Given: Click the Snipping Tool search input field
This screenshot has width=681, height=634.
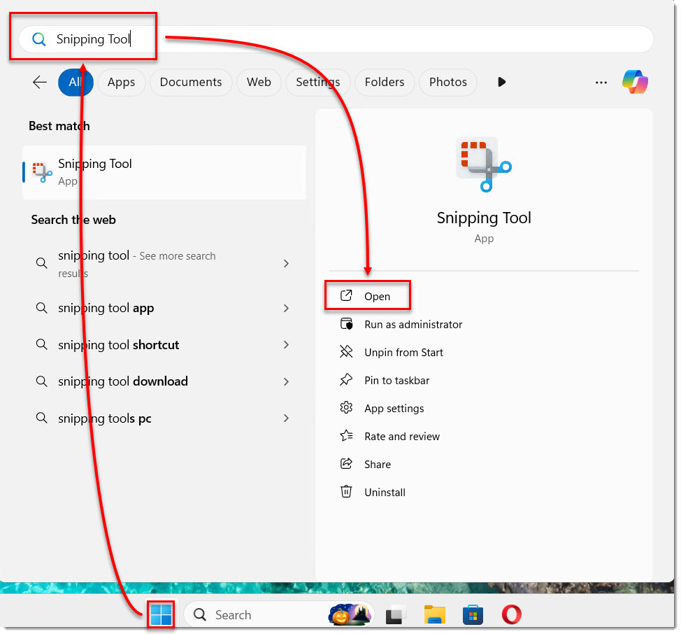Looking at the screenshot, I should point(336,39).
